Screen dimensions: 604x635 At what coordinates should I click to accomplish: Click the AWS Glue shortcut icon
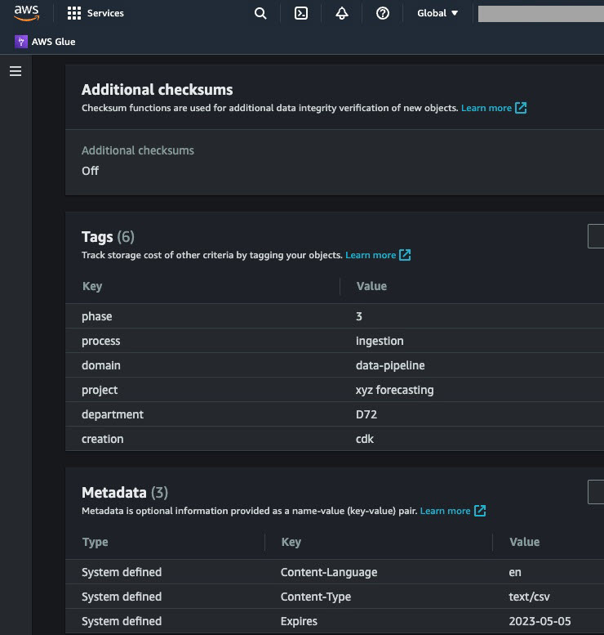(21, 42)
